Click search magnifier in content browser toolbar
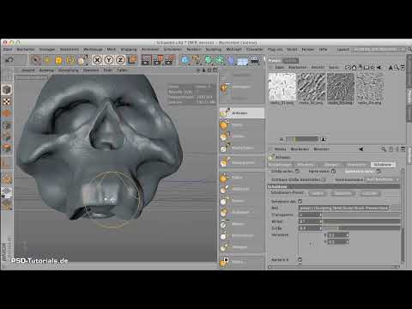412x309 pixels. 397,68
